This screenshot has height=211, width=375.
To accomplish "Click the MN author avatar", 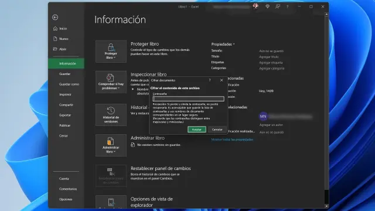I will coord(263,117).
